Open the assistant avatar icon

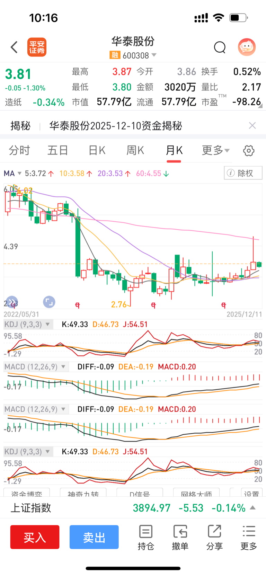pos(247,47)
